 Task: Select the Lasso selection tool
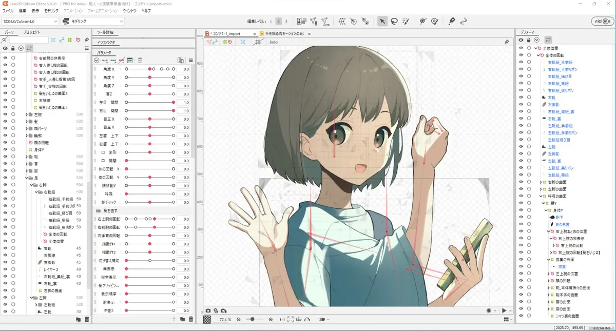coord(394,22)
